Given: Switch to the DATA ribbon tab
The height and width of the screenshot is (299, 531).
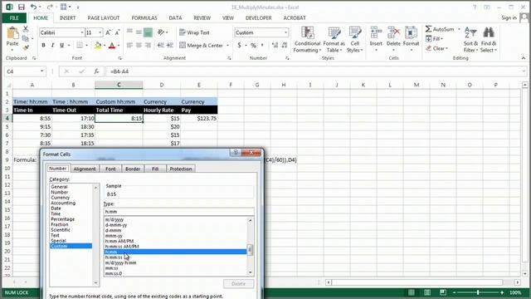Looking at the screenshot, I should (175, 18).
